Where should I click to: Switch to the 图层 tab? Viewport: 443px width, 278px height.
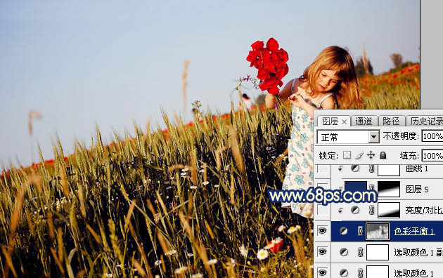(330, 121)
